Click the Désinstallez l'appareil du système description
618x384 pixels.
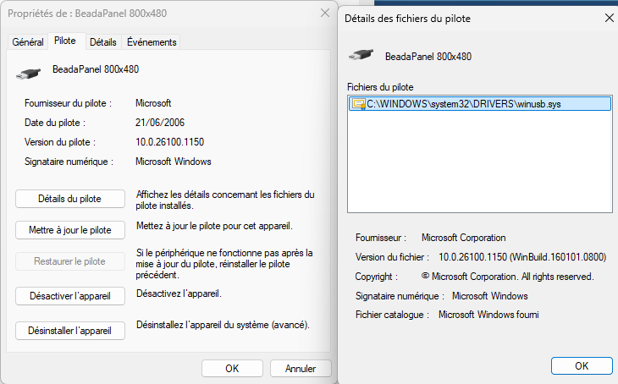coord(223,325)
